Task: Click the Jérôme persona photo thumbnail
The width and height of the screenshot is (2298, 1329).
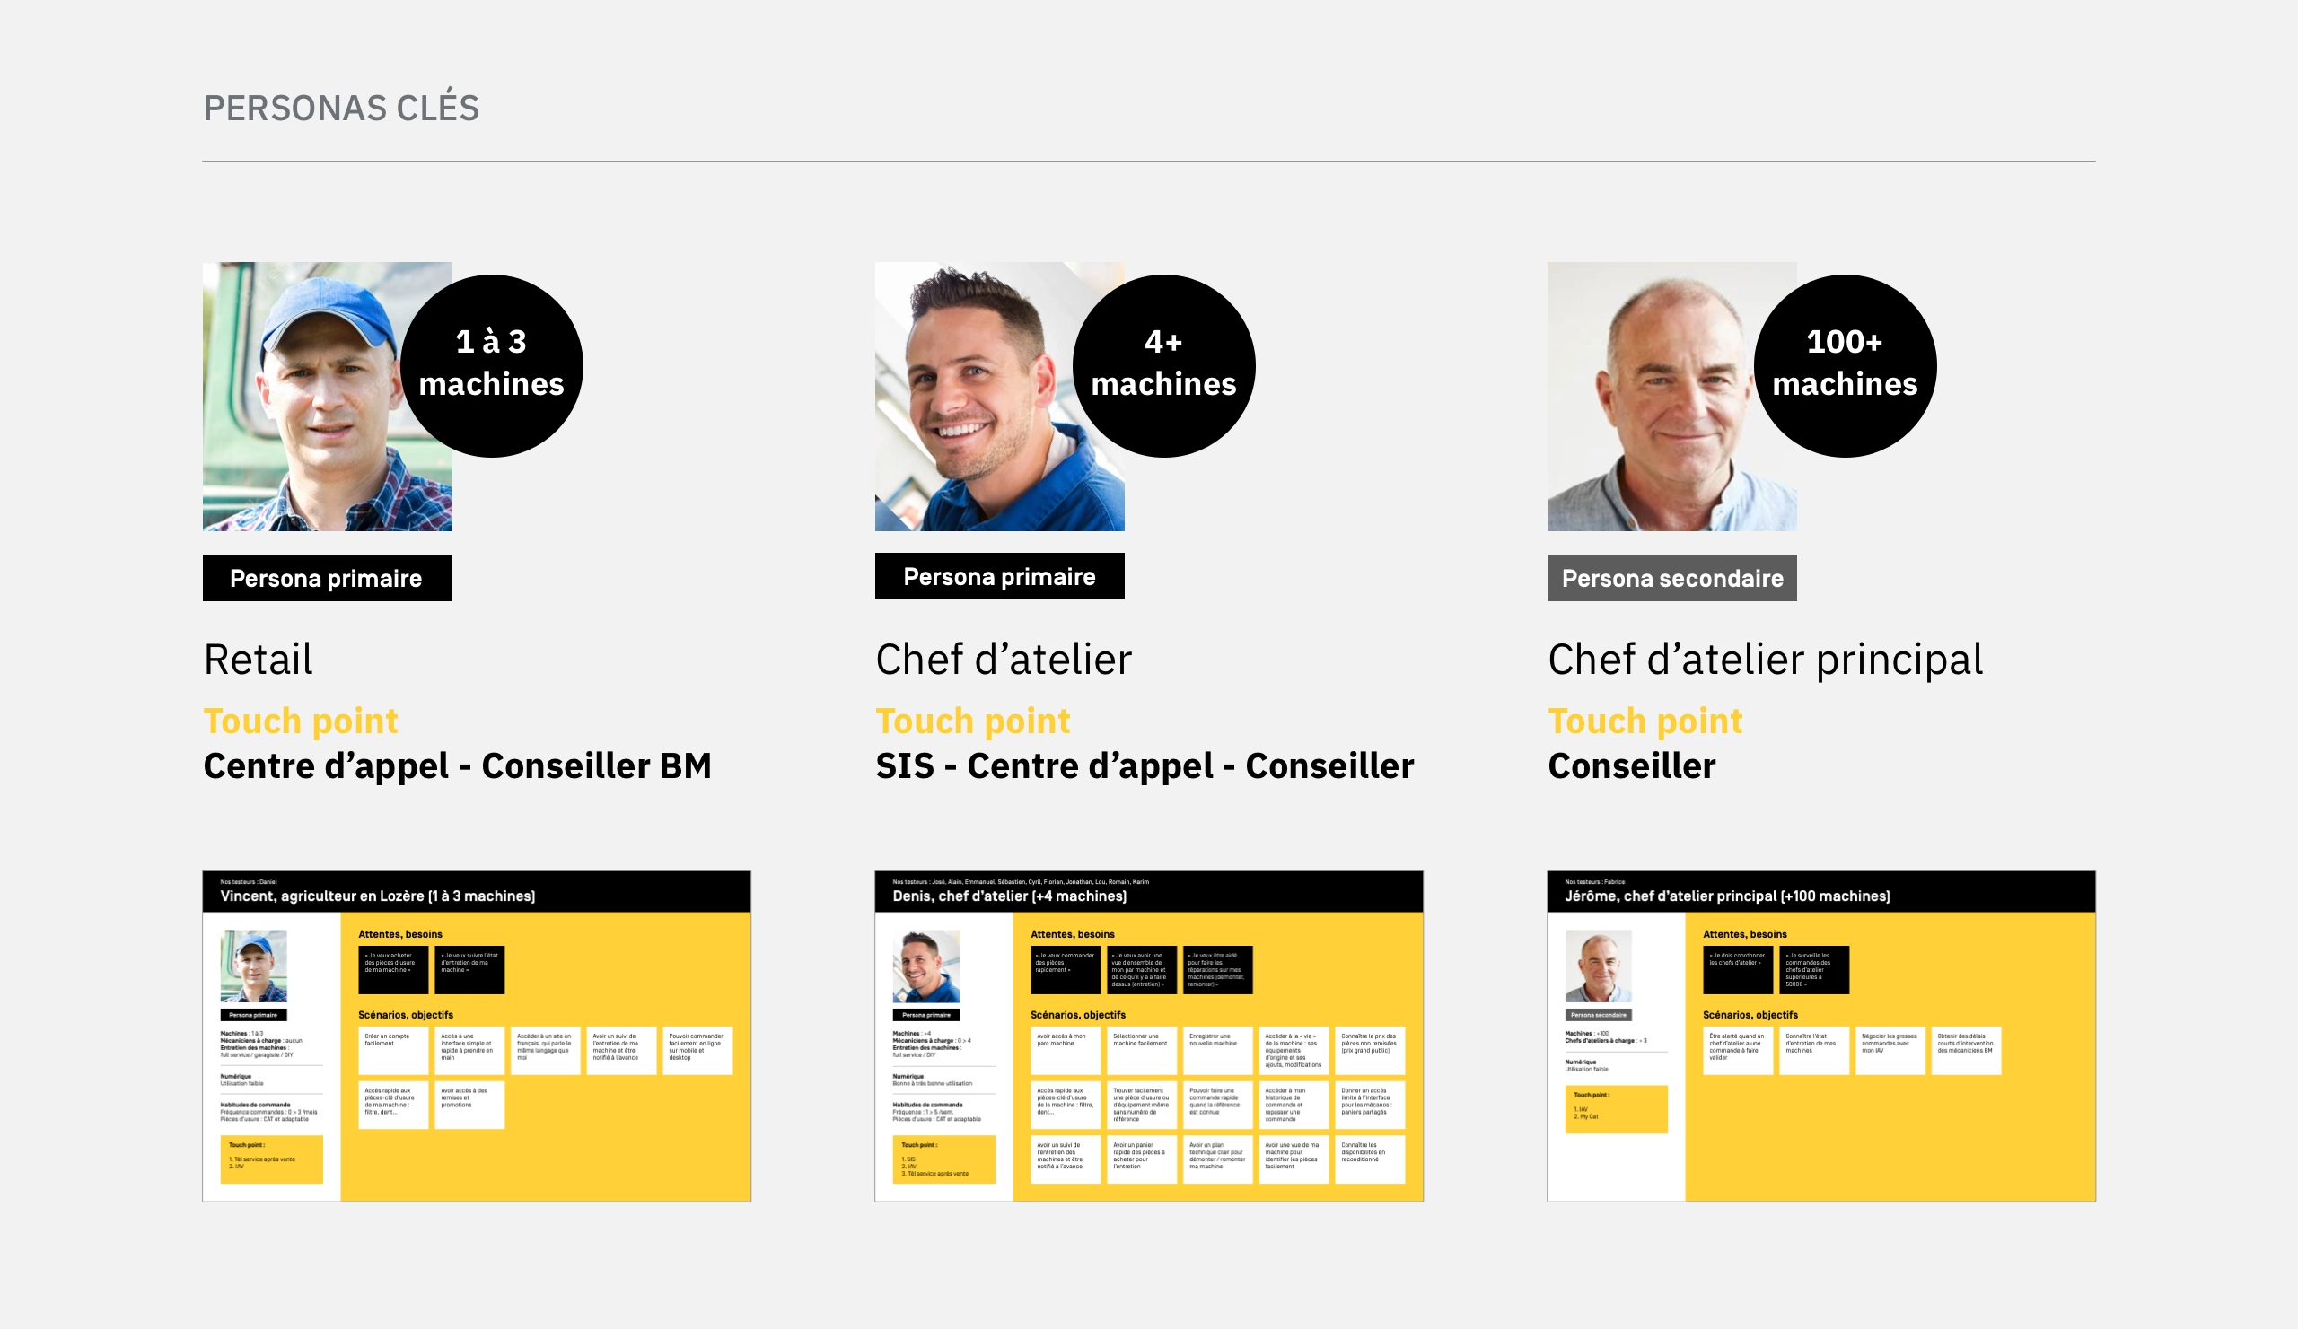Action: click(1599, 966)
